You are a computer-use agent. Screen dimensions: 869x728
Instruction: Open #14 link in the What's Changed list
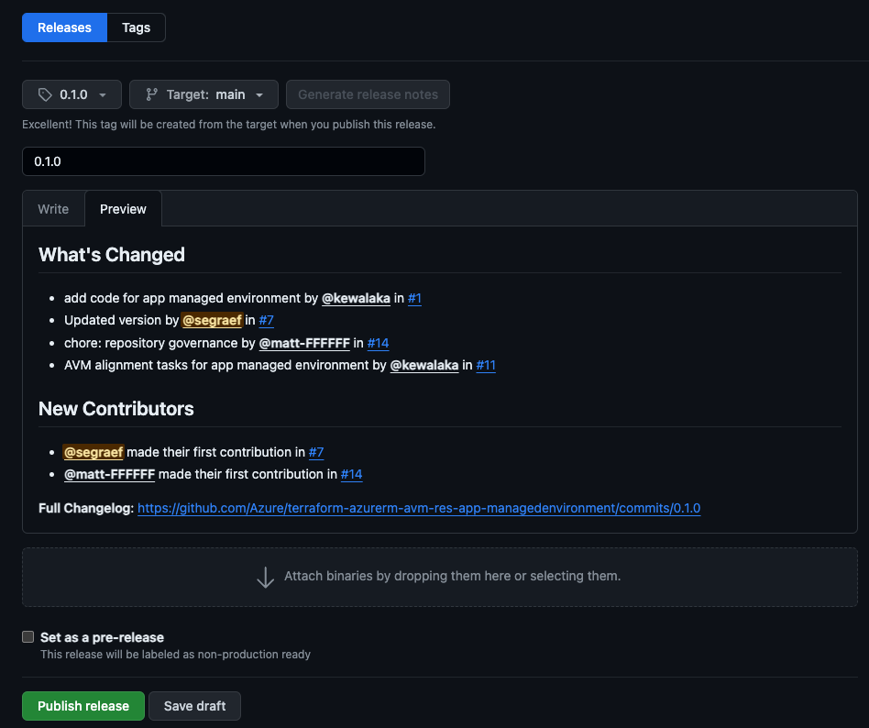378,343
